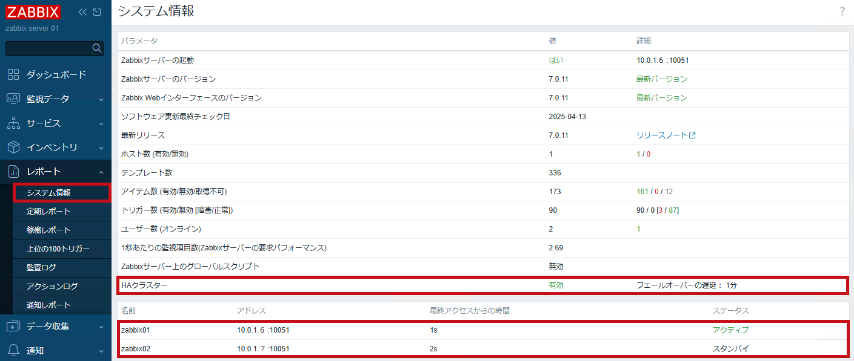Collapse the レポート menu chevron
This screenshot has height=361, width=854.
click(x=101, y=172)
